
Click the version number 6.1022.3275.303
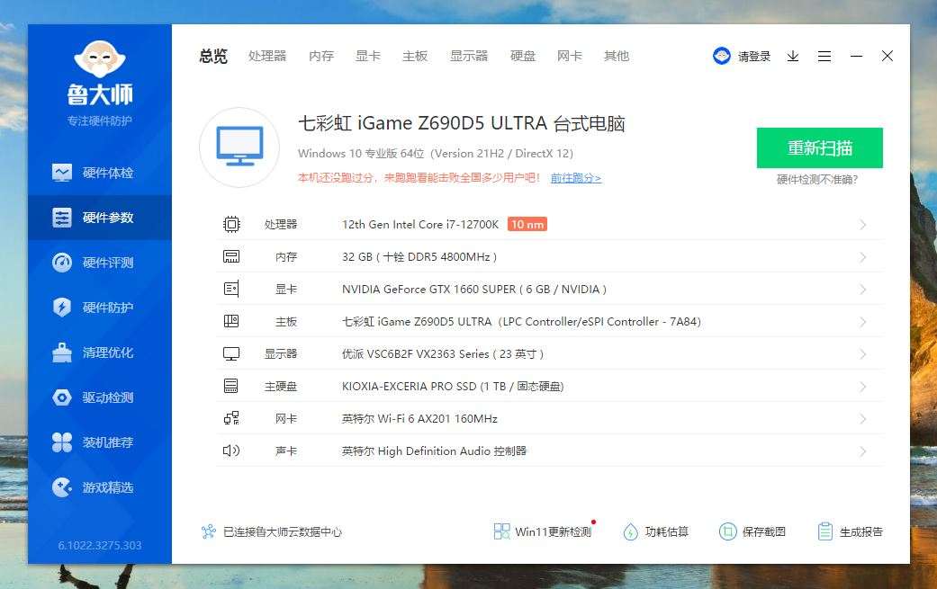(x=100, y=545)
